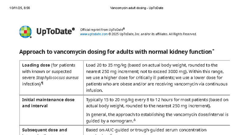This screenshot has height=135, width=241.
Task: Click the UpToDate colorful globe logo
Action: click(x=26, y=32)
